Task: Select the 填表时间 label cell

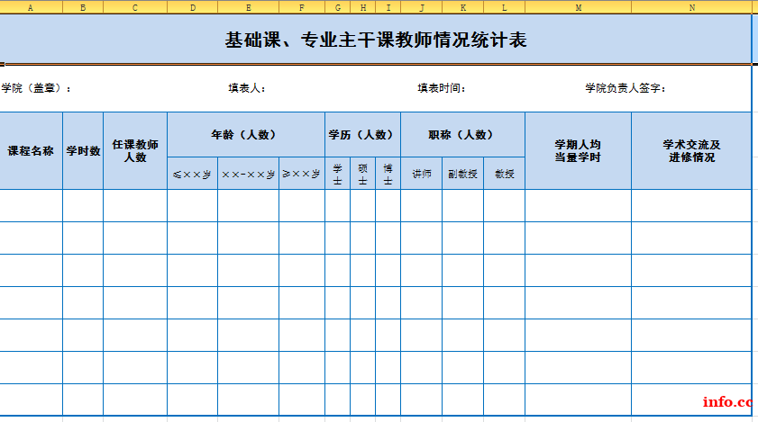Action: click(441, 88)
